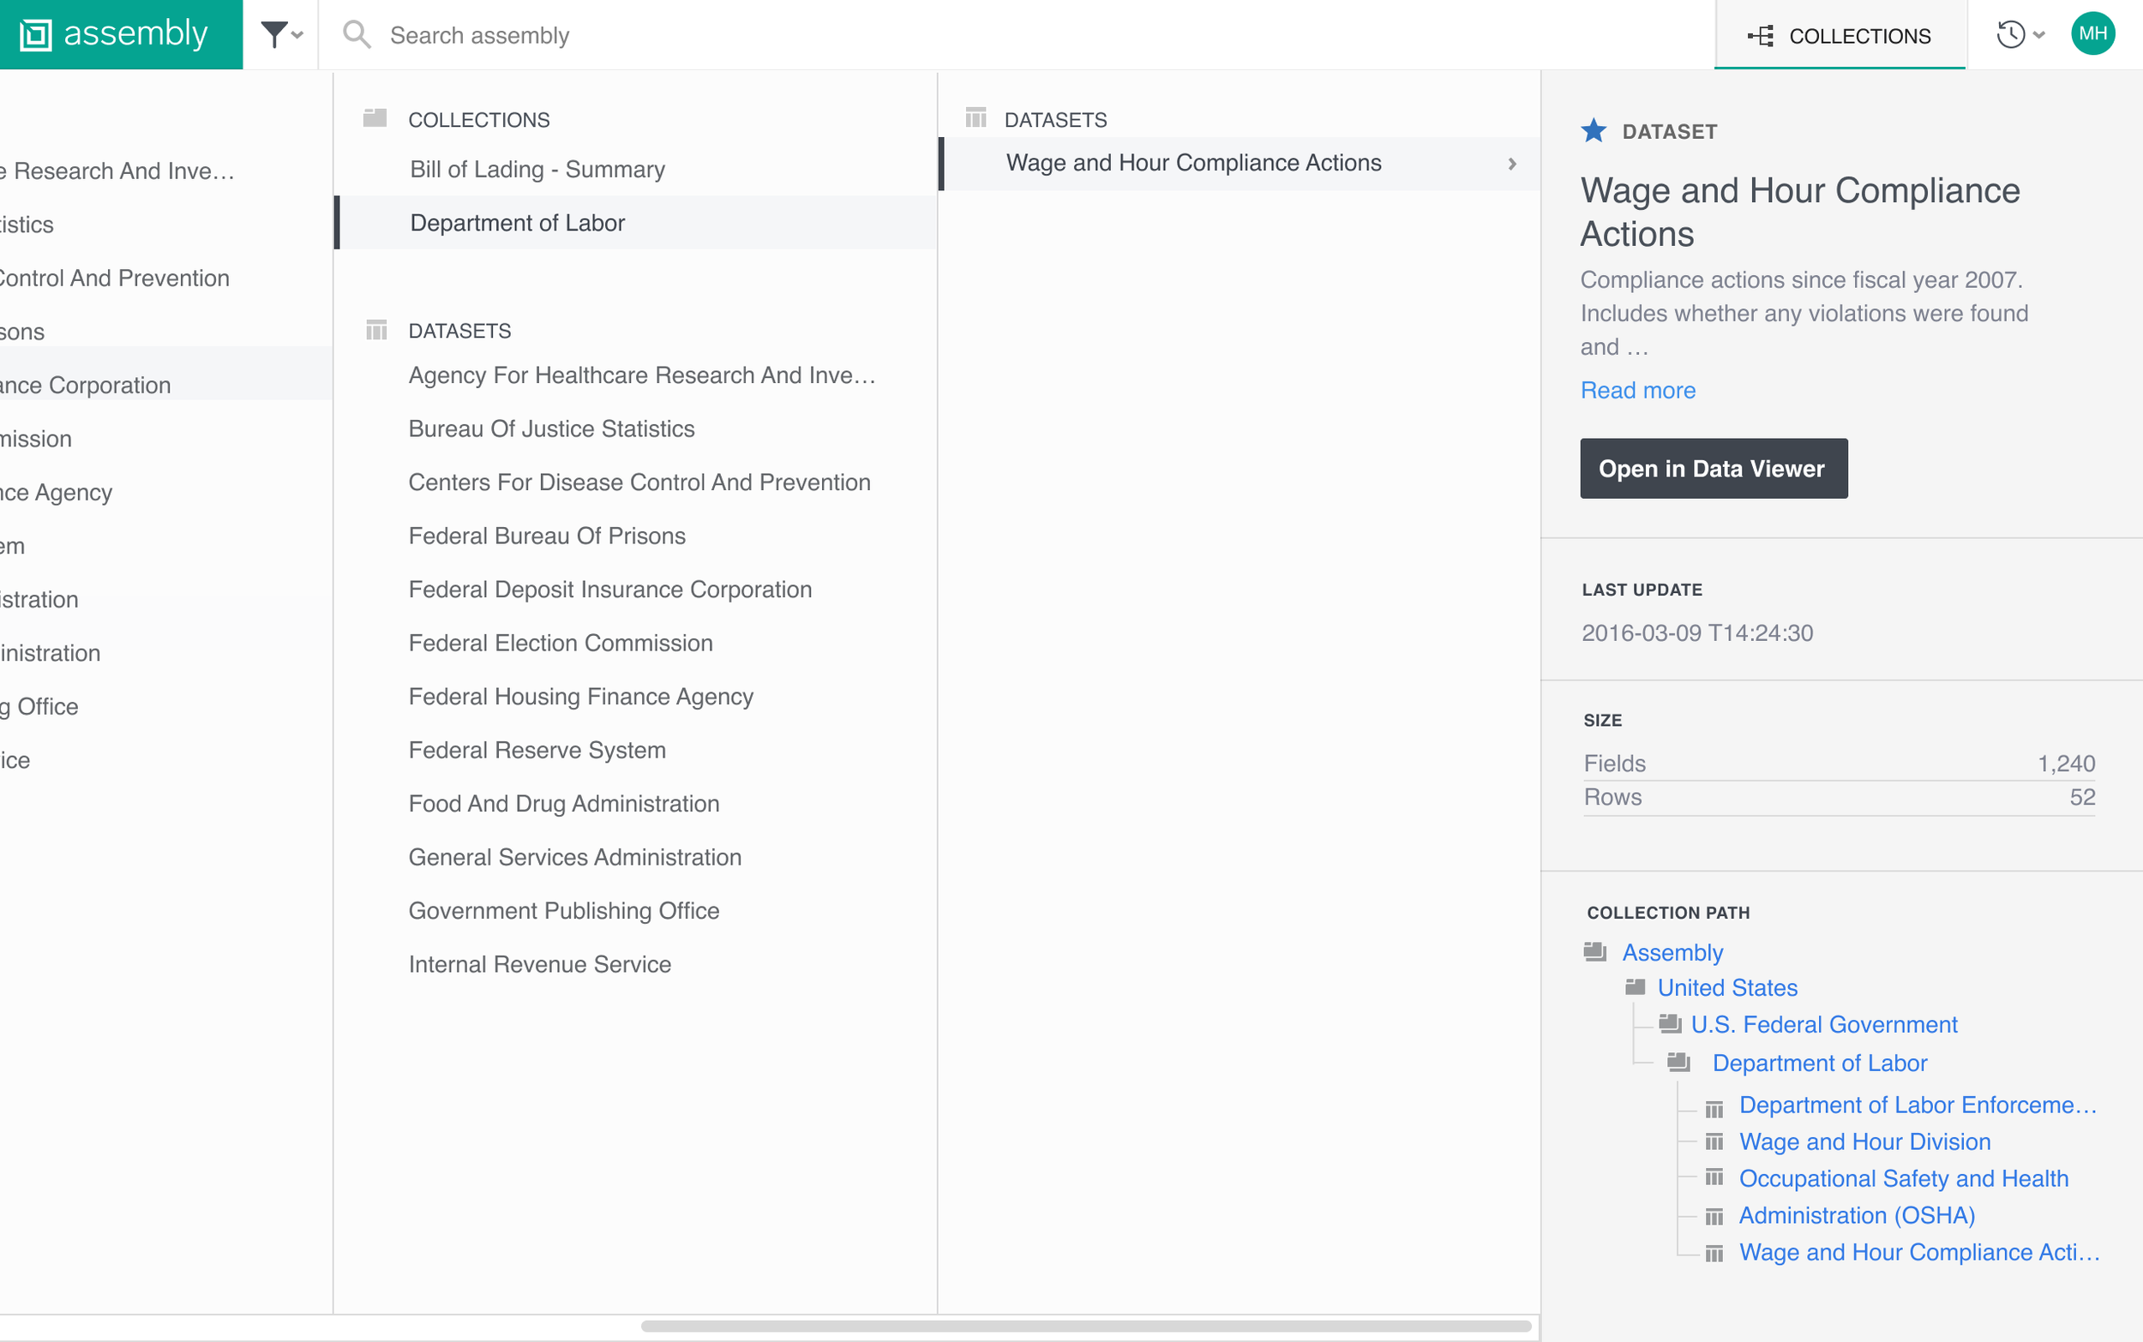The height and width of the screenshot is (1342, 2143).
Task: Click Open in Data Viewer button
Action: click(1714, 468)
